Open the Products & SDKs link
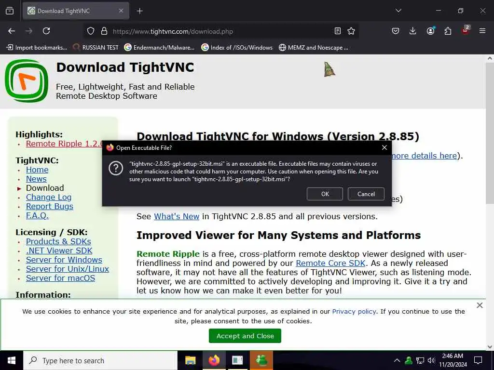The width and height of the screenshot is (494, 370). [x=58, y=242]
